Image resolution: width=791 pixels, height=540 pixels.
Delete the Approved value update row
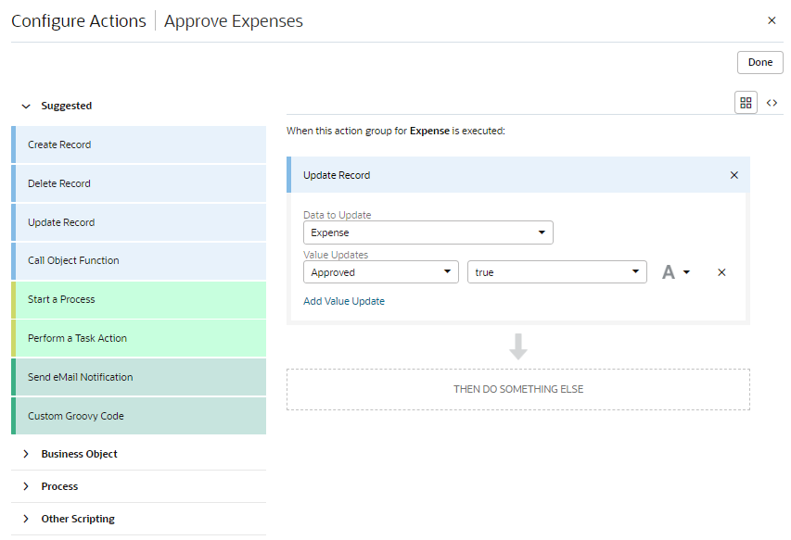pos(721,272)
